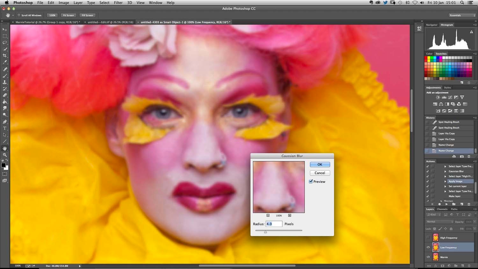Enable Scroll All Windows checkbox
This screenshot has width=478, height=269.
click(x=19, y=15)
